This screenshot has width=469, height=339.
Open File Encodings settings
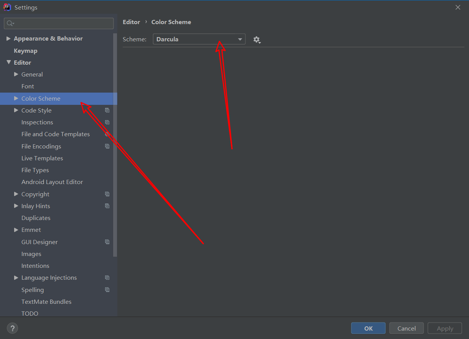coord(41,146)
